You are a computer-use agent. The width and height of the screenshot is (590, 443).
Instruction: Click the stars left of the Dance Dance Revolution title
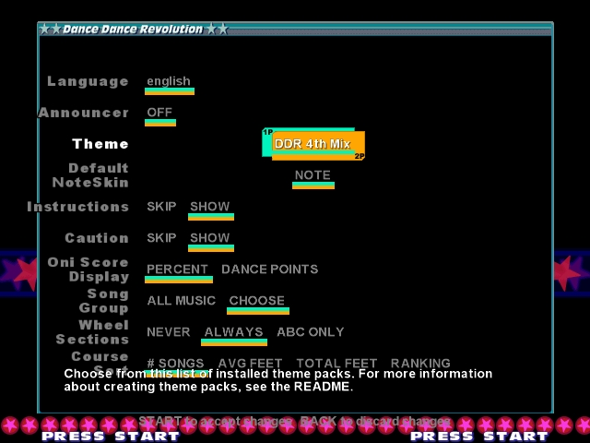pos(50,30)
